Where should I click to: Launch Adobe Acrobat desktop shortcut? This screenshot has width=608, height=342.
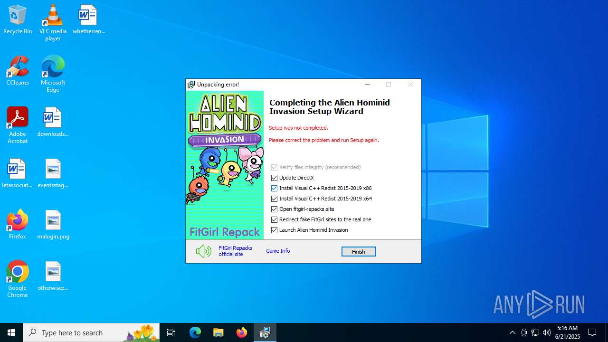[x=18, y=125]
